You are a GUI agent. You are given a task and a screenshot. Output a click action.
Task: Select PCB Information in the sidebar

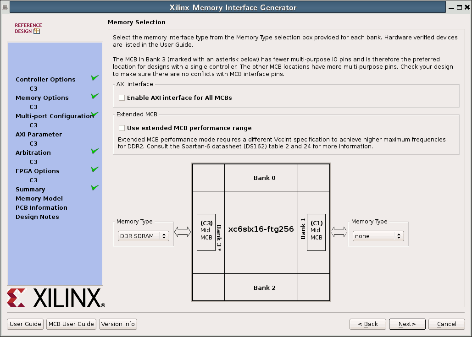[41, 208]
